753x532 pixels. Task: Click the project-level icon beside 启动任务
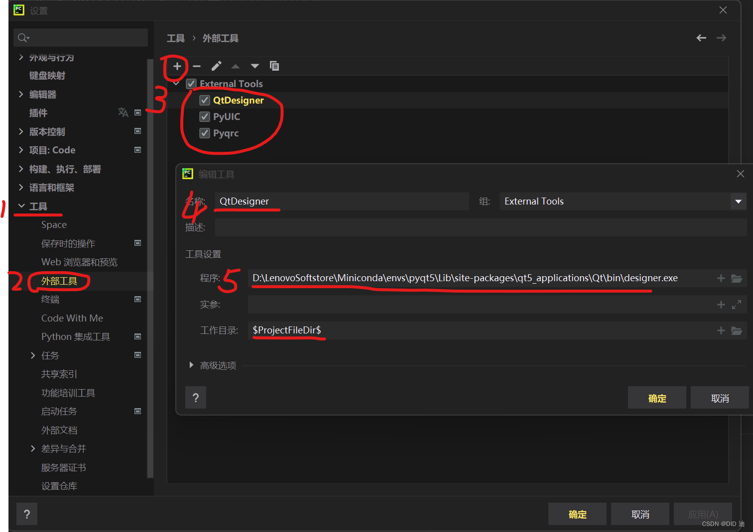138,411
